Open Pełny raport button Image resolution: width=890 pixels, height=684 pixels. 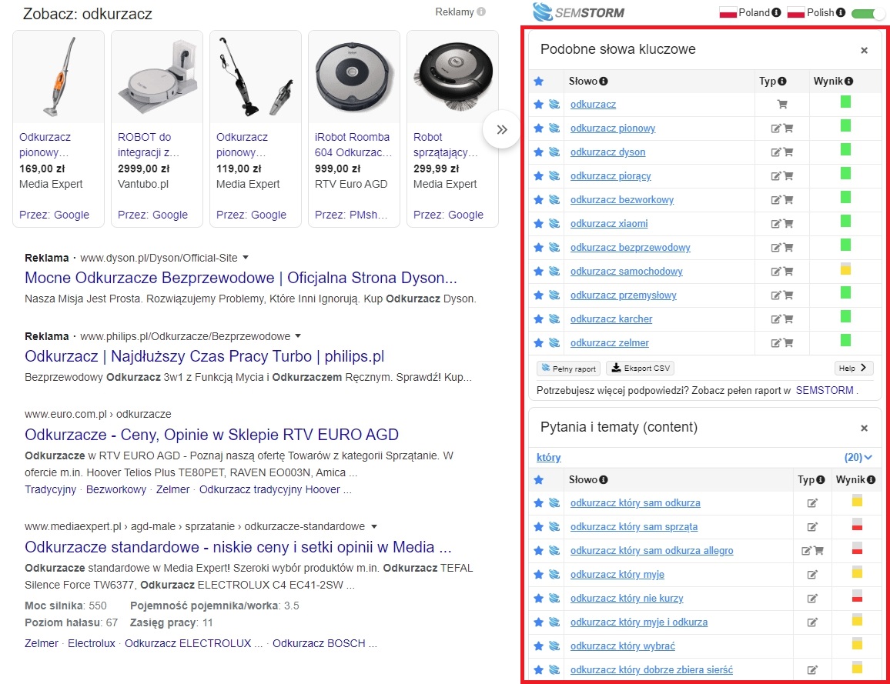[x=568, y=369]
